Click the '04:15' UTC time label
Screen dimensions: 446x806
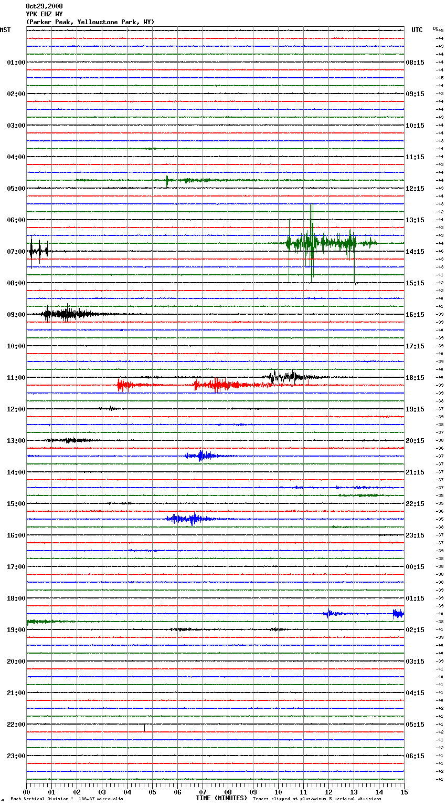pyautogui.click(x=415, y=693)
